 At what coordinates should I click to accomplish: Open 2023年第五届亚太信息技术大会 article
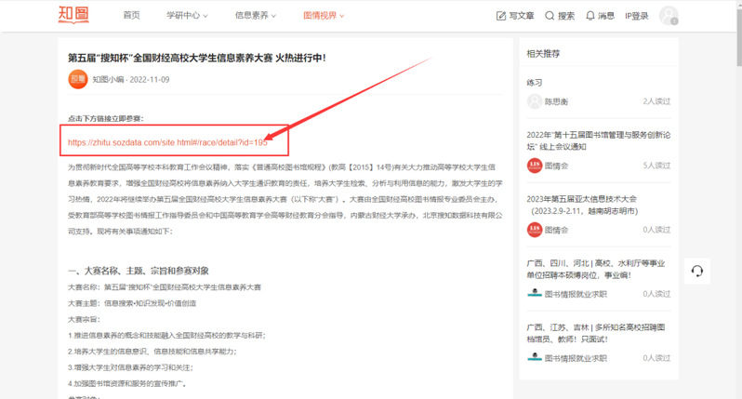point(582,205)
